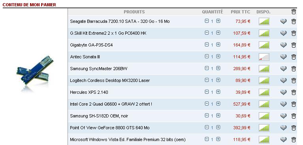Decrease quantity of Intel Core 2 Quad

(x=207, y=104)
